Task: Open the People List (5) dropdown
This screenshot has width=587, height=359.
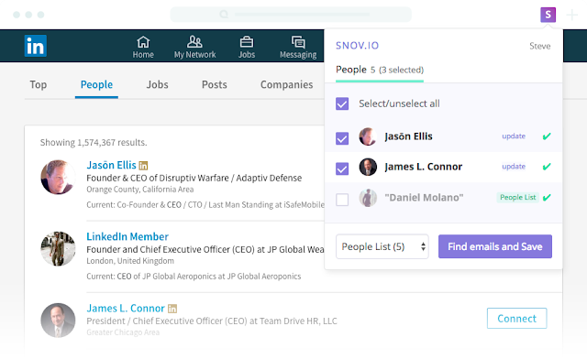Action: [382, 246]
